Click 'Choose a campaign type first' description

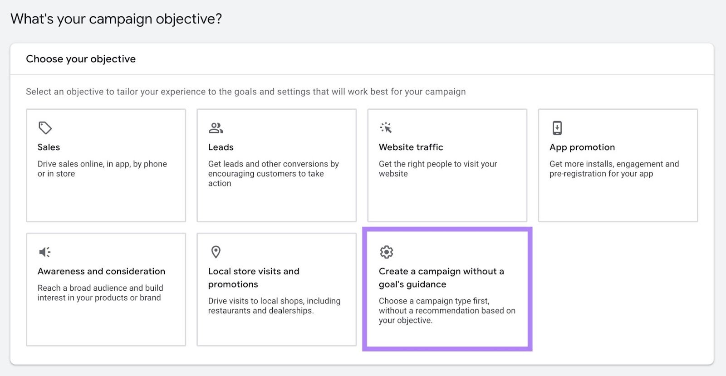pyautogui.click(x=447, y=311)
